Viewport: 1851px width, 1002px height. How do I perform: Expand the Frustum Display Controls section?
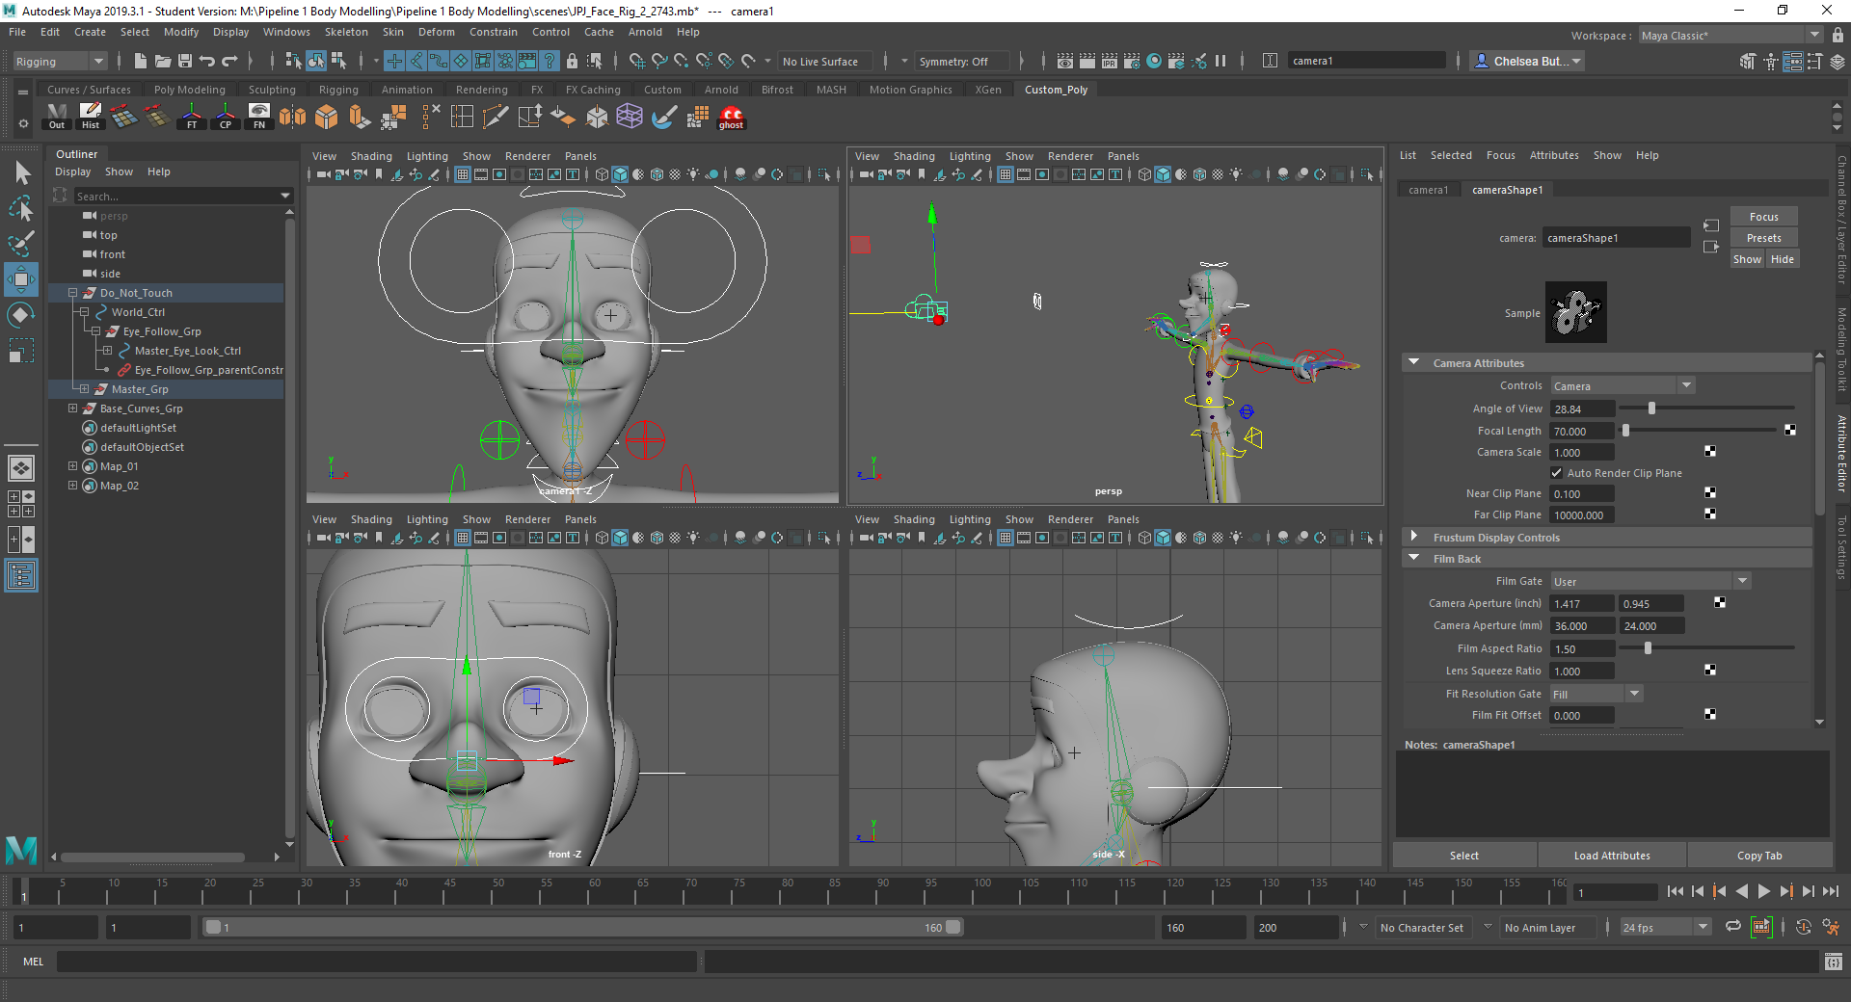tap(1413, 537)
